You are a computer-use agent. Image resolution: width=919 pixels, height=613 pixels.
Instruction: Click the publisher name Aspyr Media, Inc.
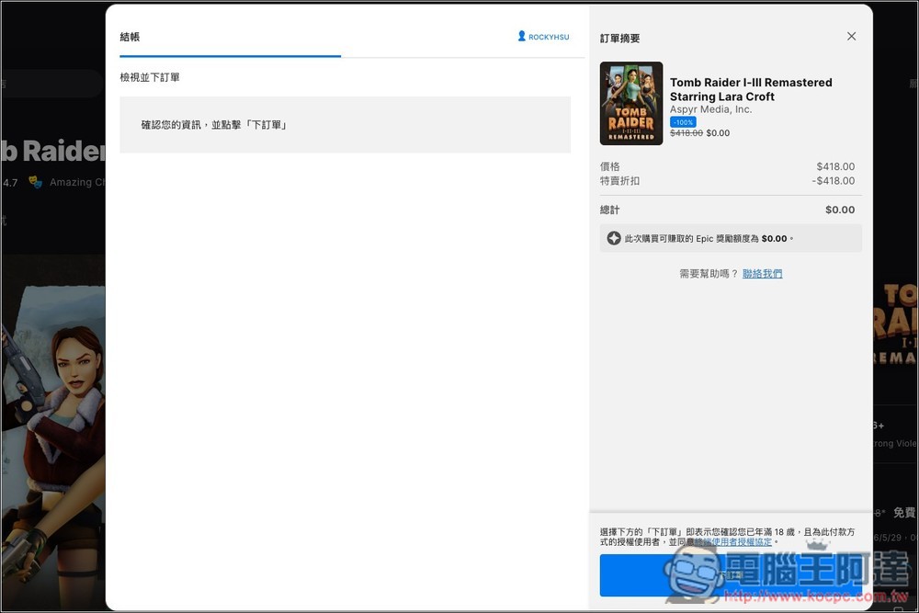710,109
